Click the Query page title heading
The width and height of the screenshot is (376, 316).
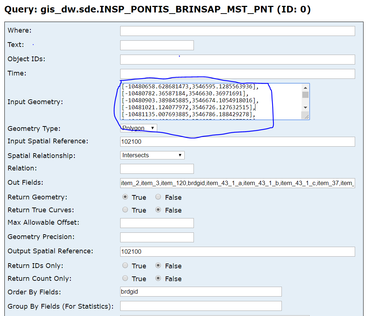158,10
